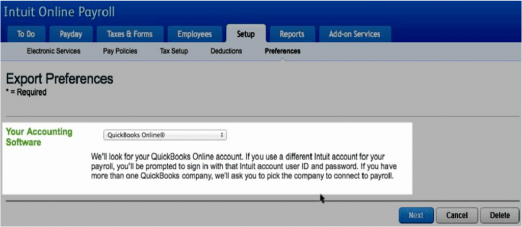
Task: Expand the QuickBooks Online accounting software dropdown
Action: click(165, 135)
